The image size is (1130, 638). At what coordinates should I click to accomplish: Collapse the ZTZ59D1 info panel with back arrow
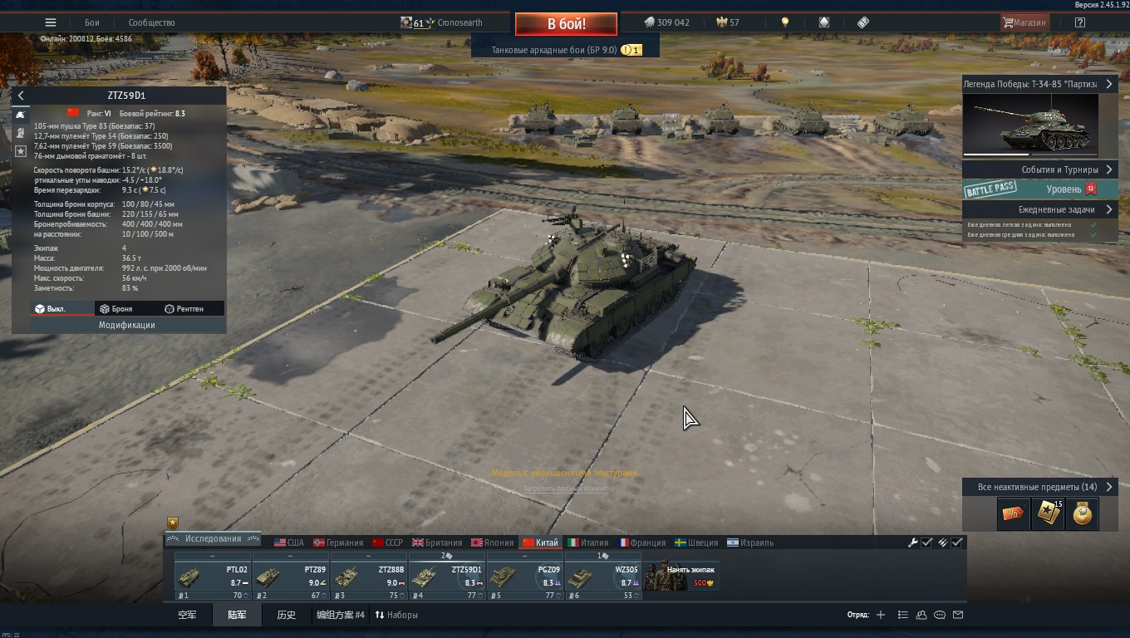point(21,96)
